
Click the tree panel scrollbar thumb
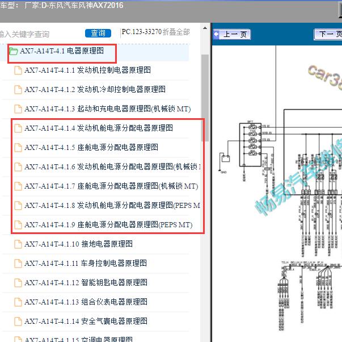pos(205,98)
